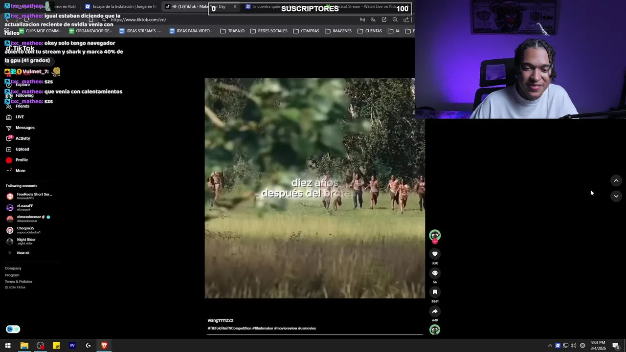Show hidden system tray icons
Image resolution: width=626 pixels, height=352 pixels.
pos(550,346)
